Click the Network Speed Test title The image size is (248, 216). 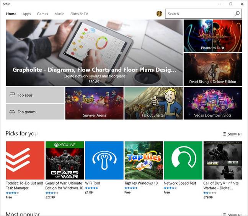180,183
